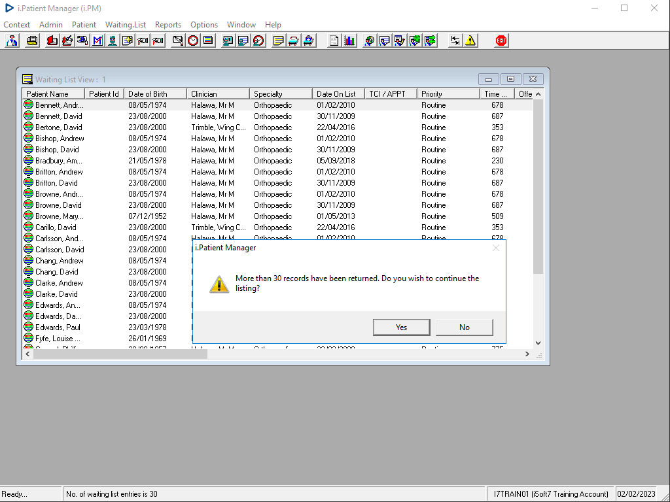670x502 pixels.
Task: Click the blank document toolbar icon
Action: click(334, 41)
